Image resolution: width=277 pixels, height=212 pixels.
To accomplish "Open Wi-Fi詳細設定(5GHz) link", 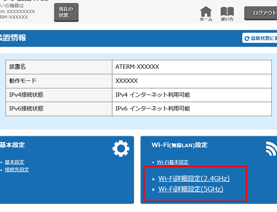I will [190, 189].
